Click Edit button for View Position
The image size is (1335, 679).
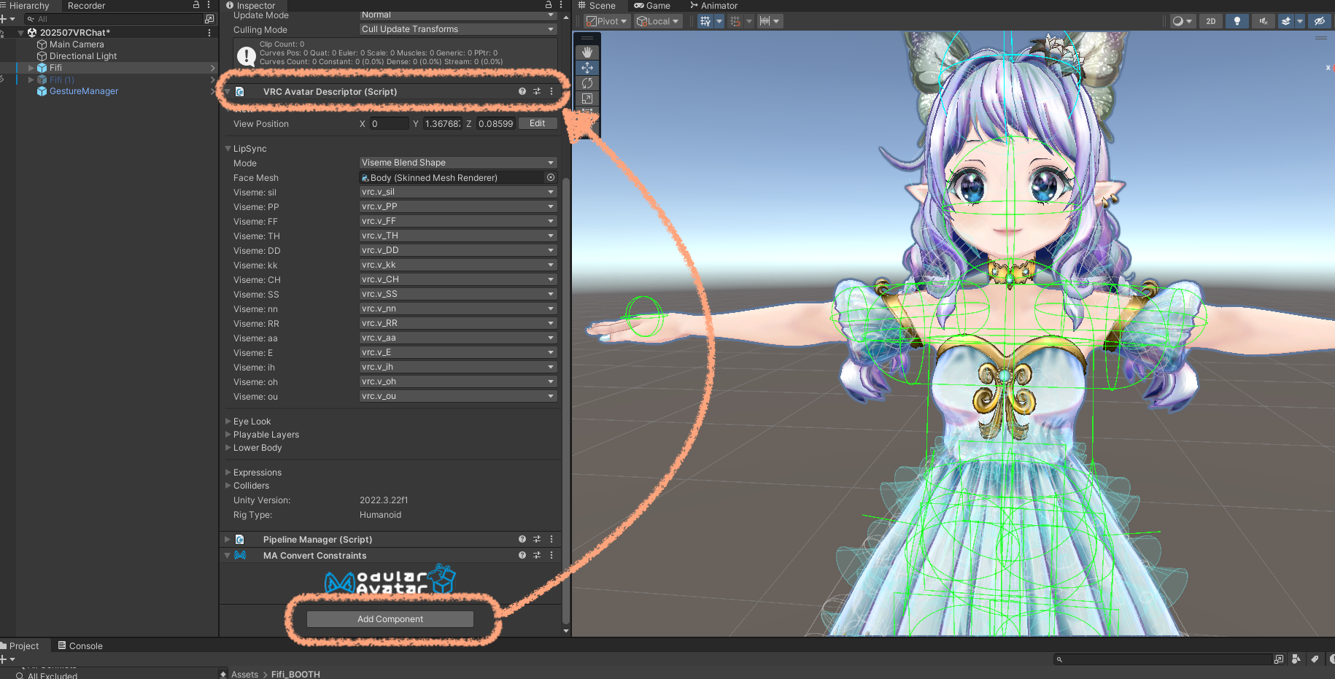(538, 123)
